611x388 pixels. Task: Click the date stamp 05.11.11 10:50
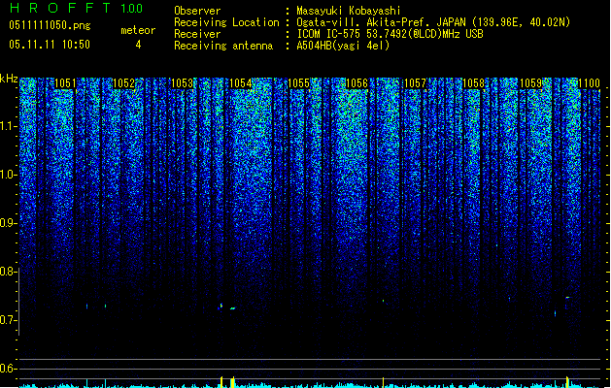point(50,45)
